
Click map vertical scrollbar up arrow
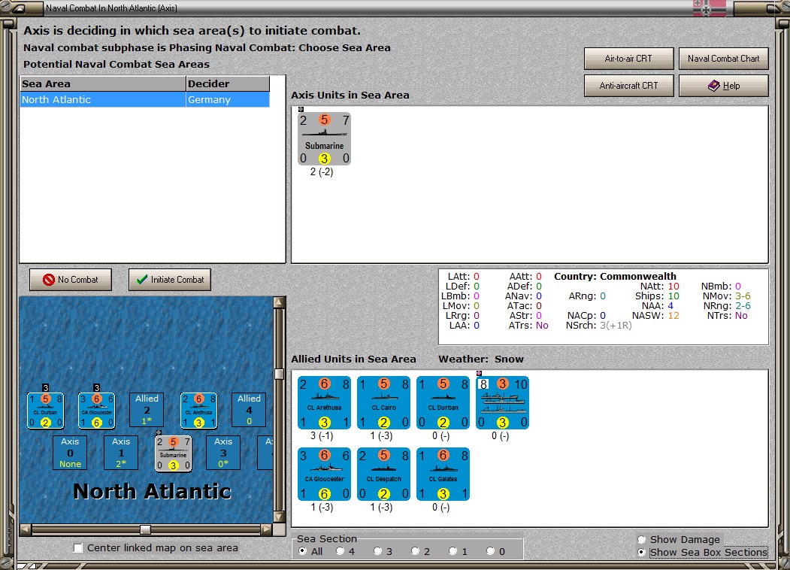(279, 302)
